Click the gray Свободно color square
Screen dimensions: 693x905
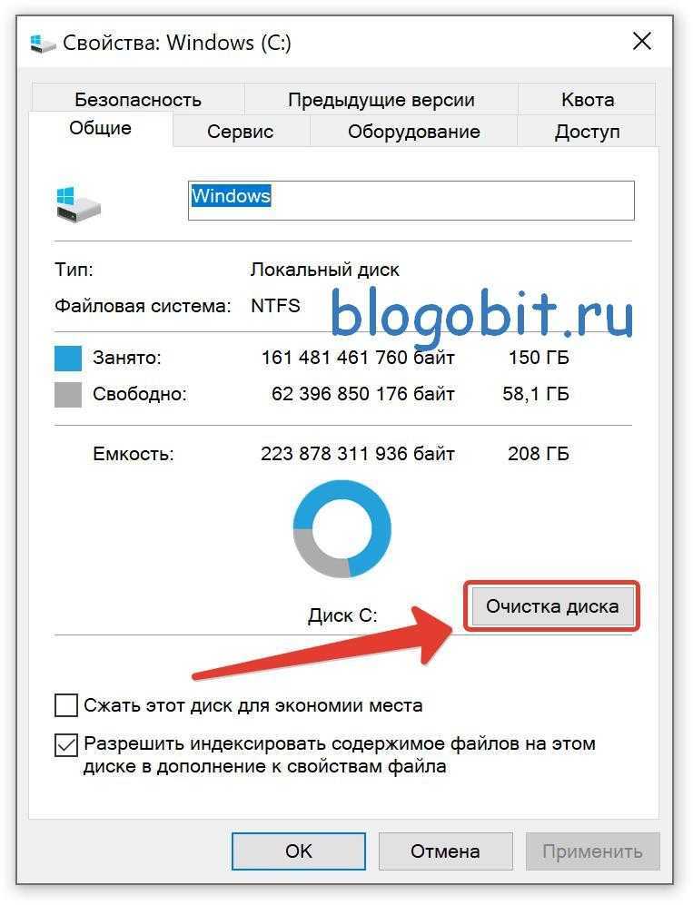68,395
